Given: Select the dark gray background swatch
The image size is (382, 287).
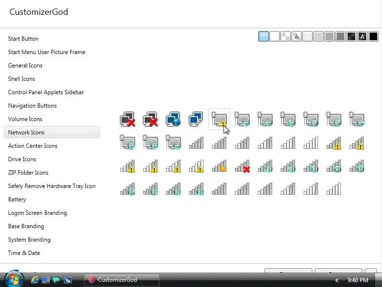Looking at the screenshot, I should [340, 37].
